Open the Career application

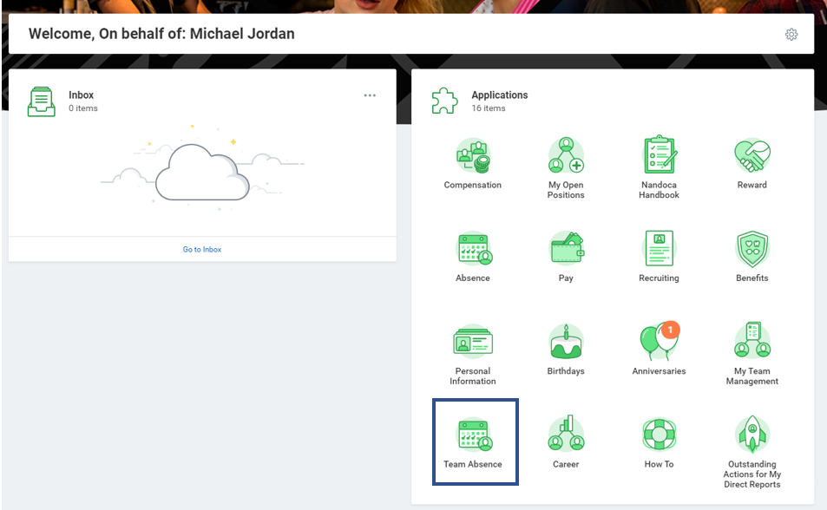point(566,435)
